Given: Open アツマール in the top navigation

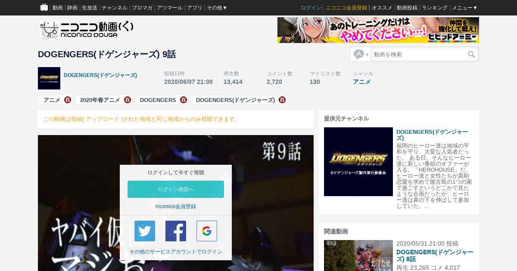Looking at the screenshot, I should [170, 8].
